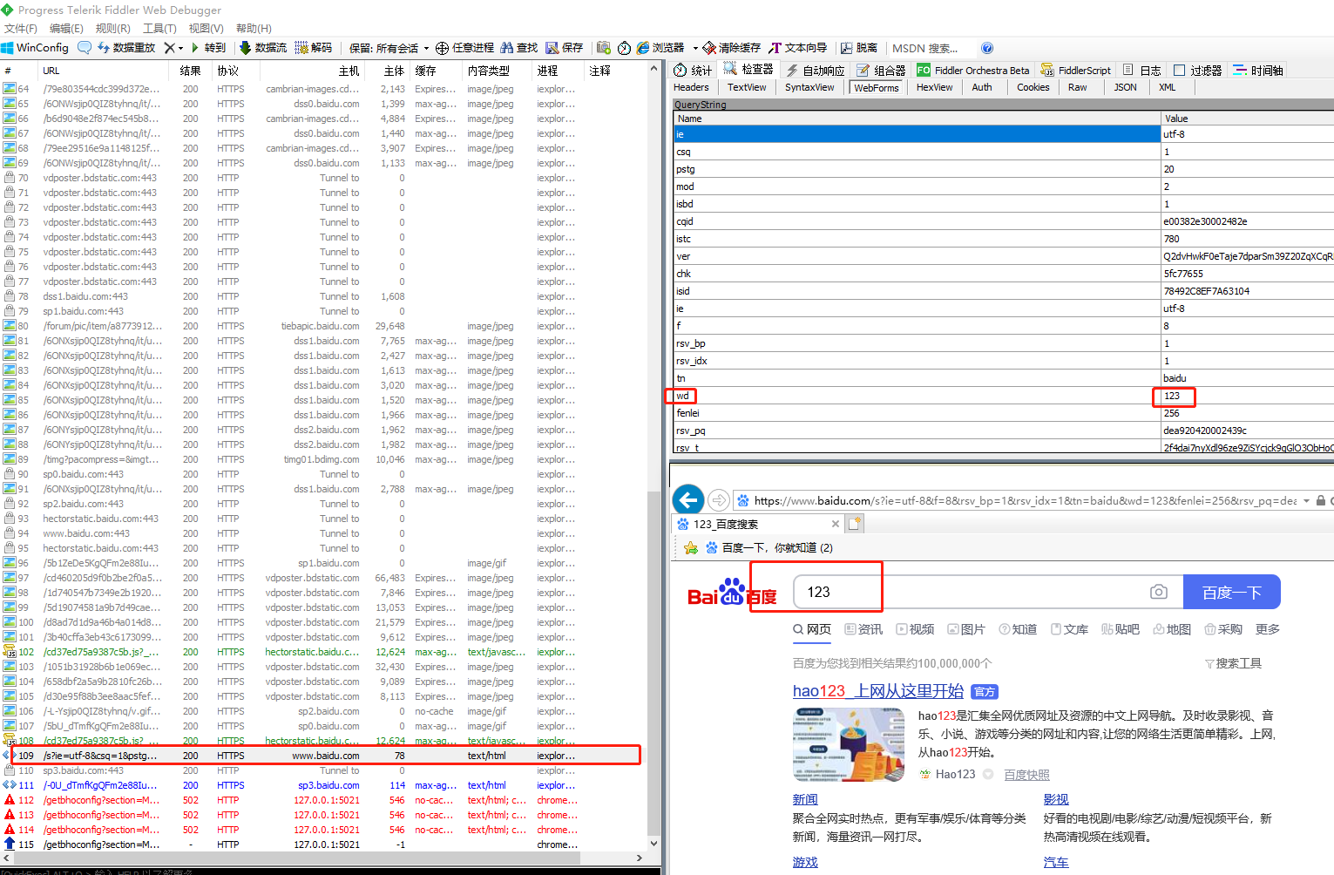This screenshot has width=1334, height=875.
Task: Select session 109 www.baidu.com row
Action: tap(326, 756)
